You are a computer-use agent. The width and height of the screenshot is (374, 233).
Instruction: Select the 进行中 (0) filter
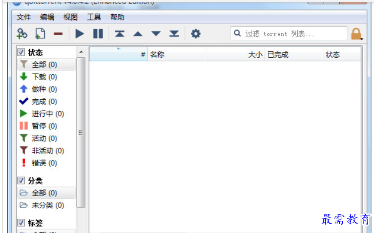[46, 114]
